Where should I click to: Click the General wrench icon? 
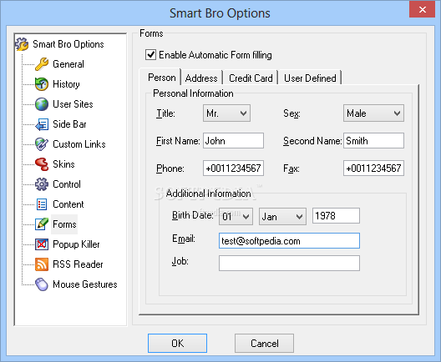[x=42, y=64]
